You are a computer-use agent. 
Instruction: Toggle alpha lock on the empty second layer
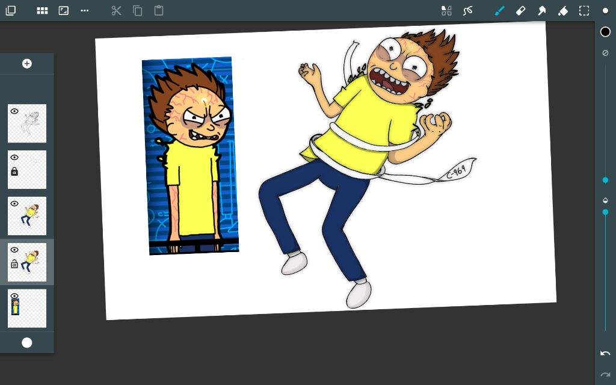(14, 171)
